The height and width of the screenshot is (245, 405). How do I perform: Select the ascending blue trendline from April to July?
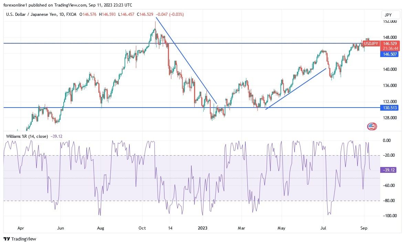point(296,89)
